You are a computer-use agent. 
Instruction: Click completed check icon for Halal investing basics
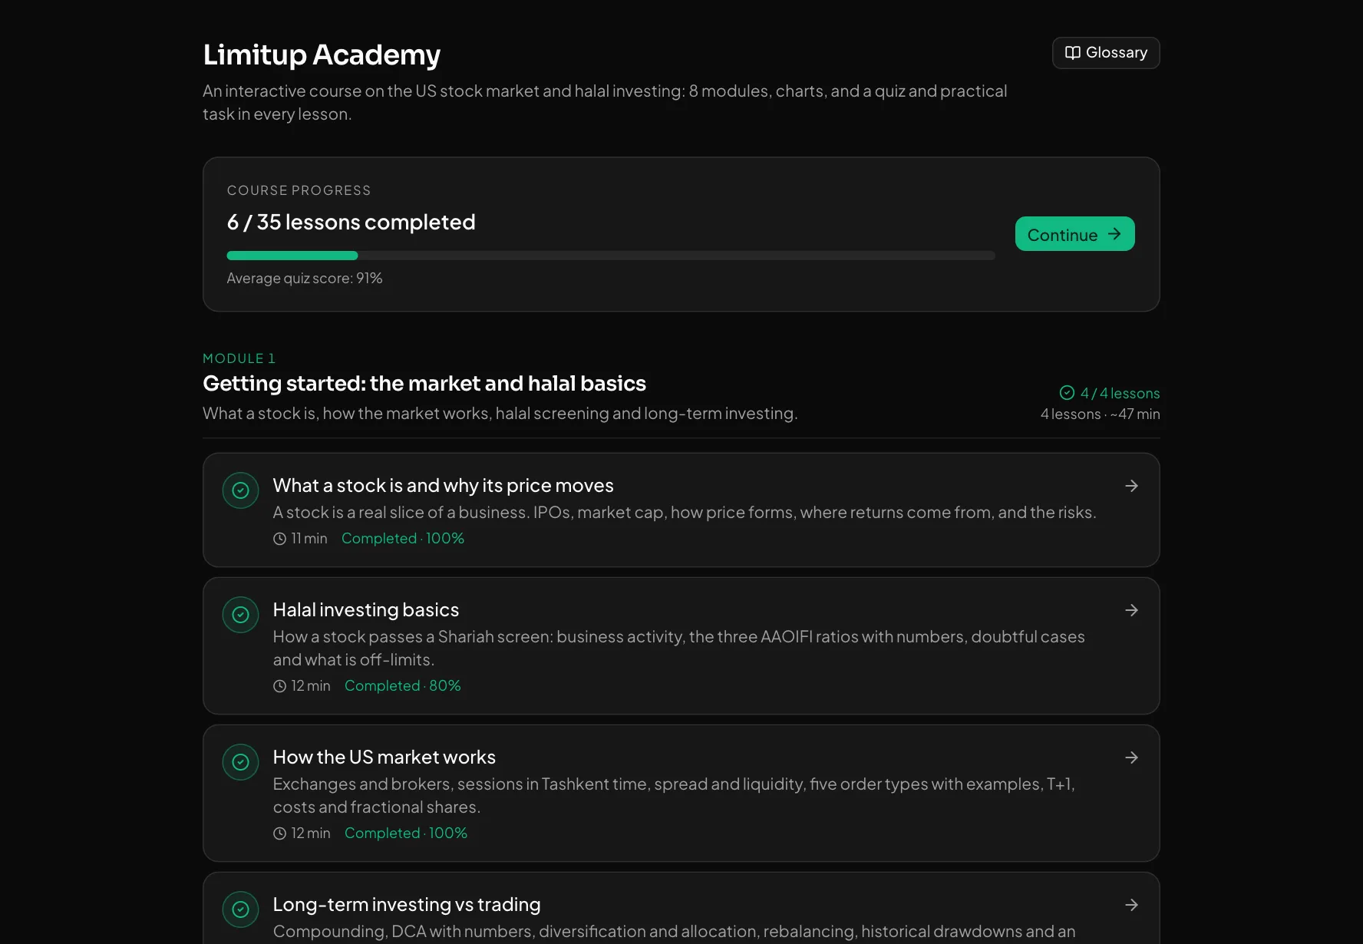coord(240,615)
